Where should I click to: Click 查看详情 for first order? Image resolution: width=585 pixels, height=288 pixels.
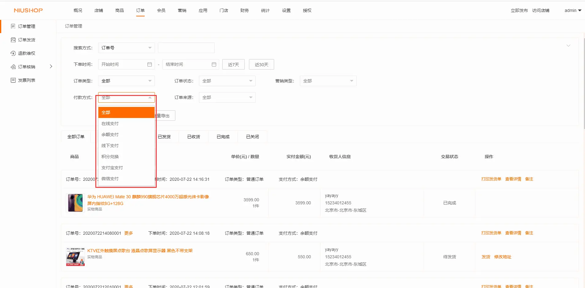[513, 179]
